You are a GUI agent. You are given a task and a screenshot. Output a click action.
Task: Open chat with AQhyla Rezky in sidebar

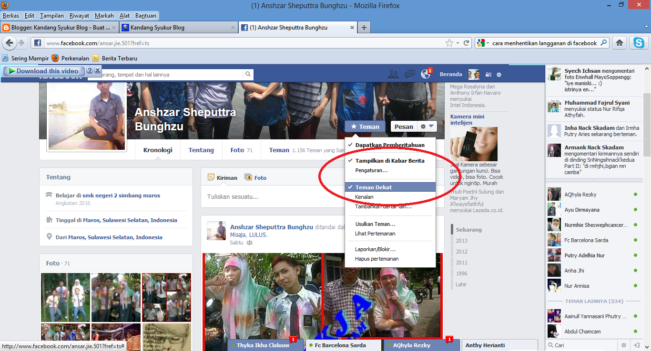(x=593, y=195)
